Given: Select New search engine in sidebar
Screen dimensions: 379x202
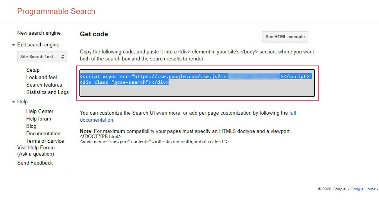Looking at the screenshot, I should pyautogui.click(x=39, y=33).
